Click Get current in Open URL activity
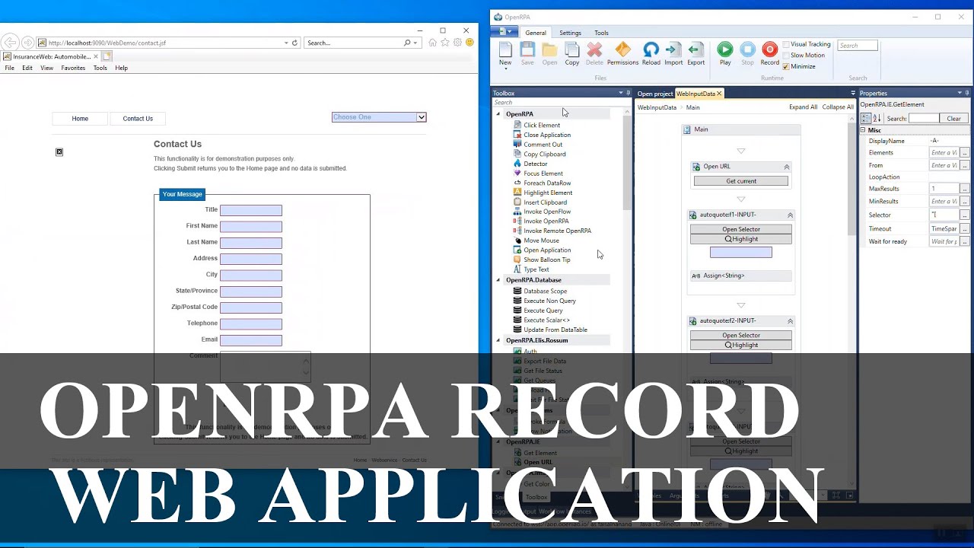 tap(741, 181)
